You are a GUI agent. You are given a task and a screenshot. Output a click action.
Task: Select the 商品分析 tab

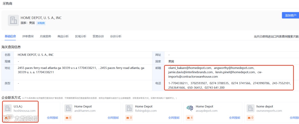pos(63,36)
